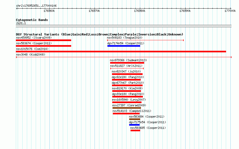239x149 pixels.
Task: Select the red bar under nsv820347
Action: point(127,74)
